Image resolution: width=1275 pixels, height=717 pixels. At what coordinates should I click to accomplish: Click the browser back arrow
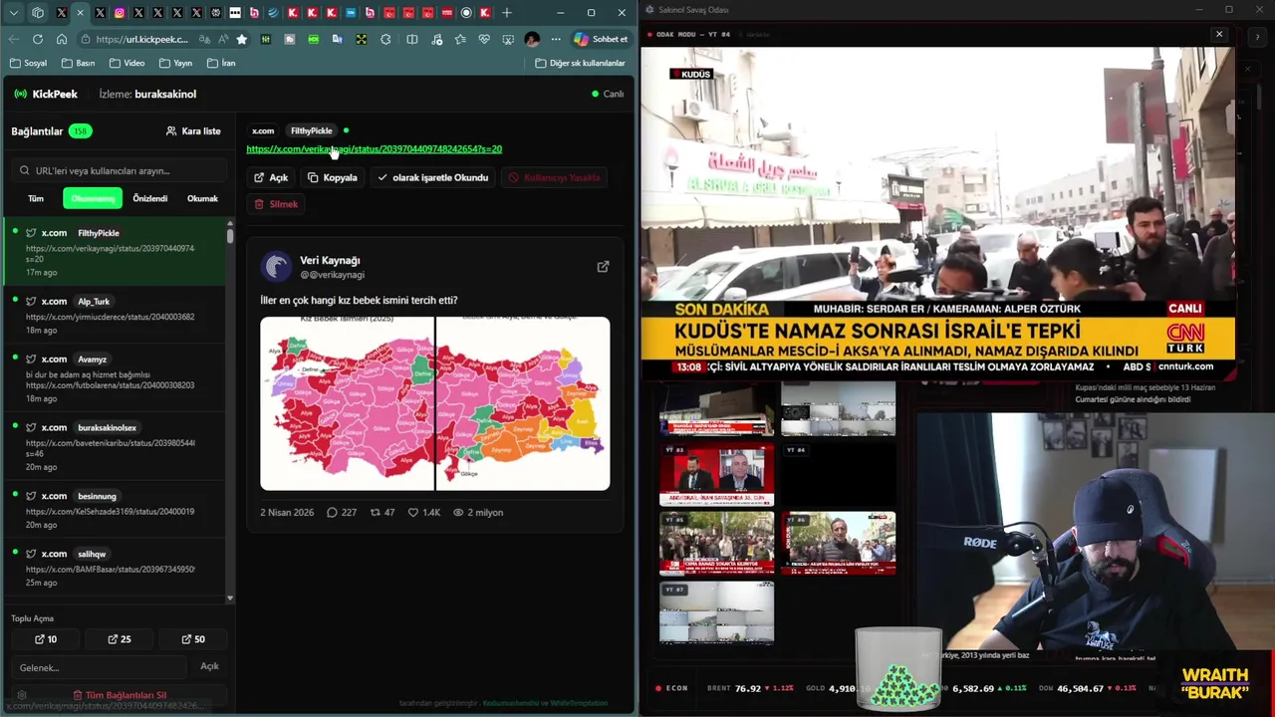point(14,39)
